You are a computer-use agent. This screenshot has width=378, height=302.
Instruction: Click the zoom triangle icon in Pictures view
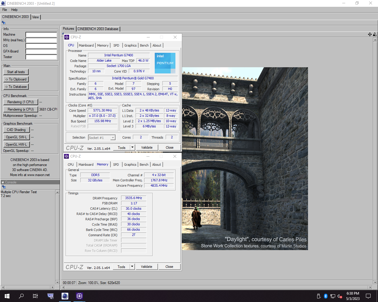[x=375, y=35]
